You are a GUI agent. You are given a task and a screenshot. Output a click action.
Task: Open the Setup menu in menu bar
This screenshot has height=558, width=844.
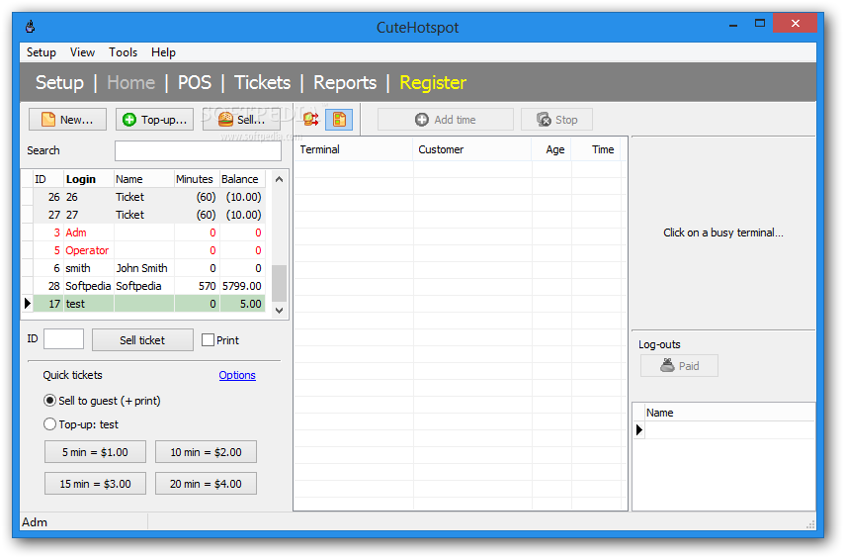[x=42, y=52]
